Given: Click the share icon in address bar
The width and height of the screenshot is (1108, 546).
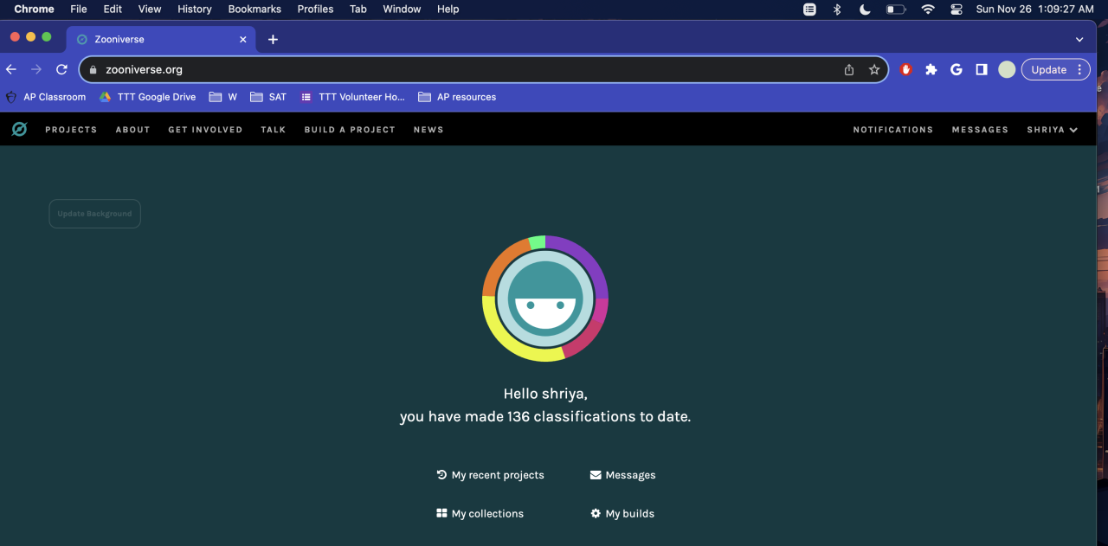Looking at the screenshot, I should point(849,69).
